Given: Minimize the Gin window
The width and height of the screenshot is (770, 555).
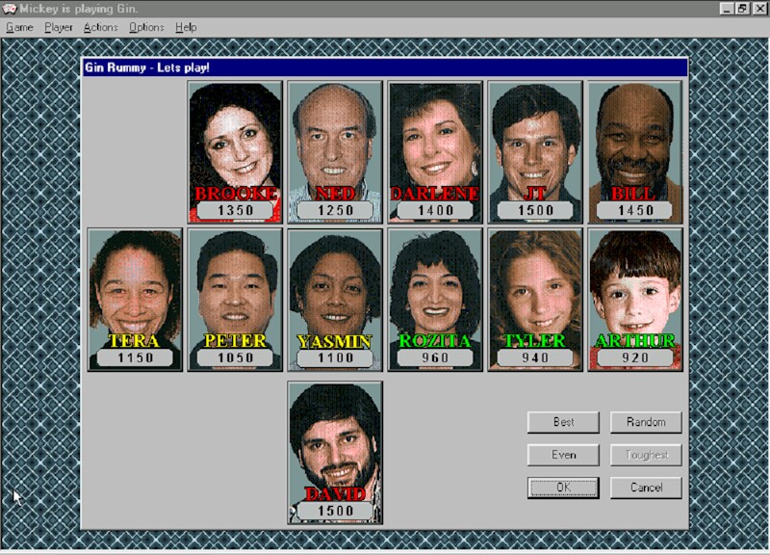Looking at the screenshot, I should pyautogui.click(x=727, y=9).
